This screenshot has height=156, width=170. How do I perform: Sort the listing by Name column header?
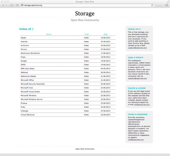click(49, 34)
